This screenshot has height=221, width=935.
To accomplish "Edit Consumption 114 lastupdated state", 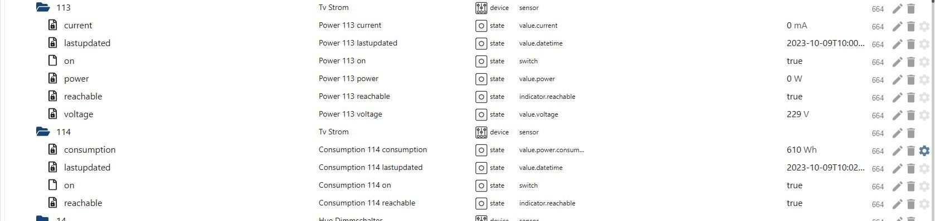I will click(x=897, y=168).
